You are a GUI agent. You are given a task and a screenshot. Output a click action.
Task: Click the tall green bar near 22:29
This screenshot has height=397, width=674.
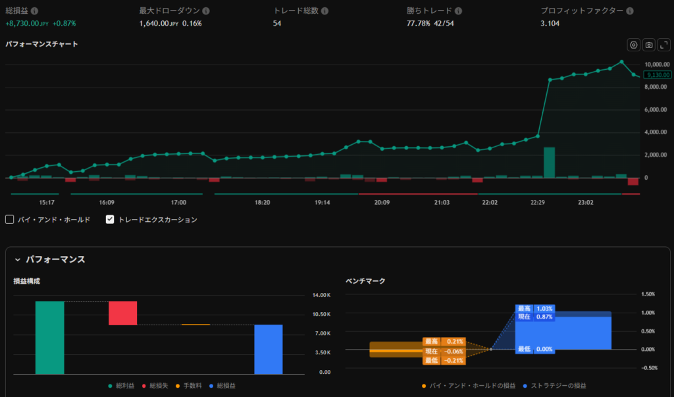[549, 163]
